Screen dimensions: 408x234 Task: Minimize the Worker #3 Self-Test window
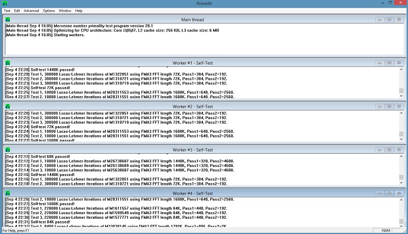pos(379,150)
